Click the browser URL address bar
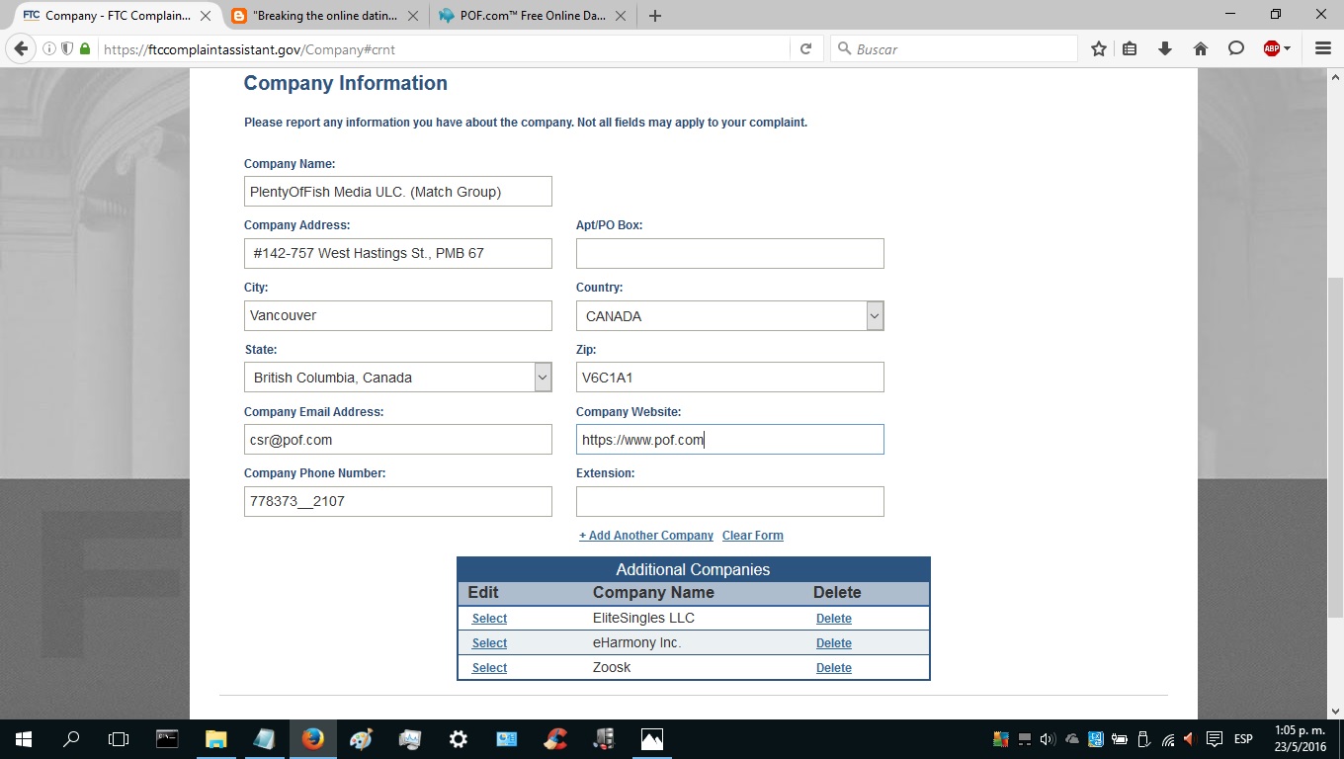Viewport: 1344px width, 759px height. point(445,49)
